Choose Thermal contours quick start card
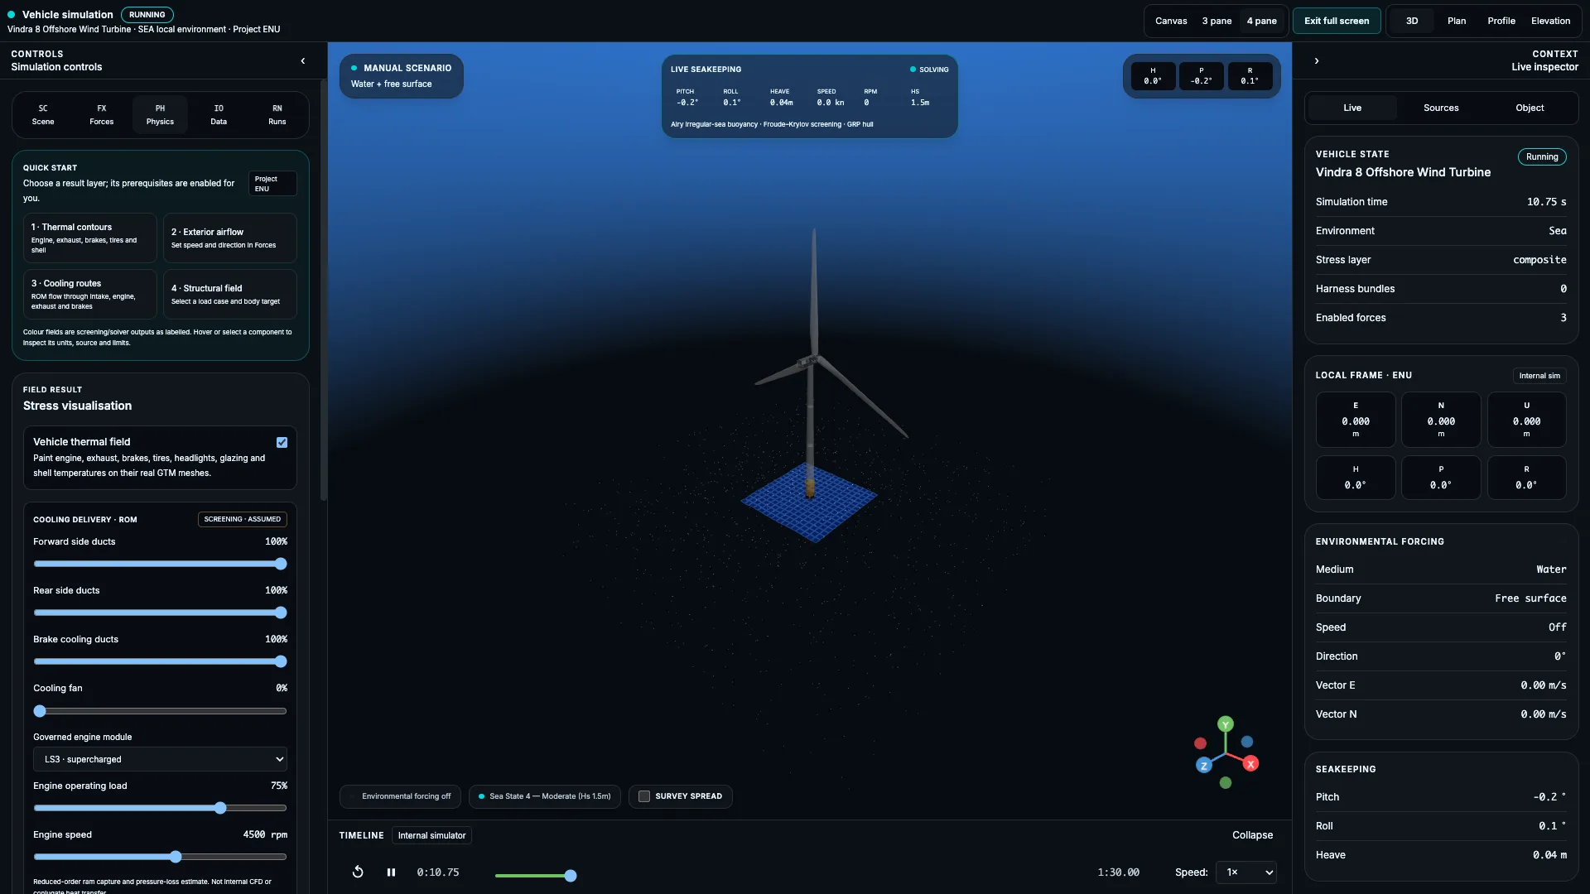 click(90, 238)
